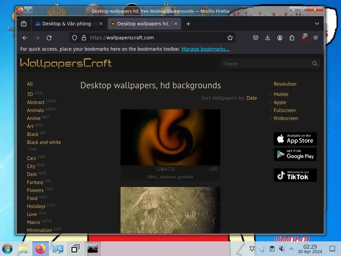
Task: Click the WallpapersCraft logo
Action: click(66, 63)
